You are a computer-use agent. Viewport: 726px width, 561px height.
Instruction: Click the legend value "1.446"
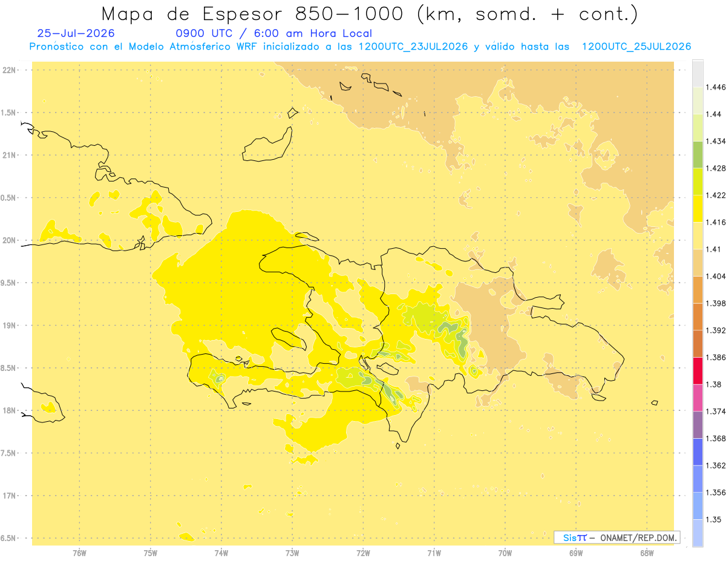pos(716,87)
